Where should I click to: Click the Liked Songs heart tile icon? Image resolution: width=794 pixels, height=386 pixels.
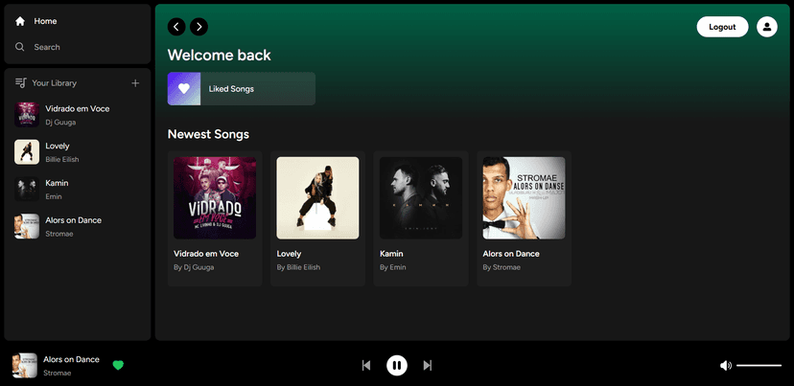click(x=184, y=89)
